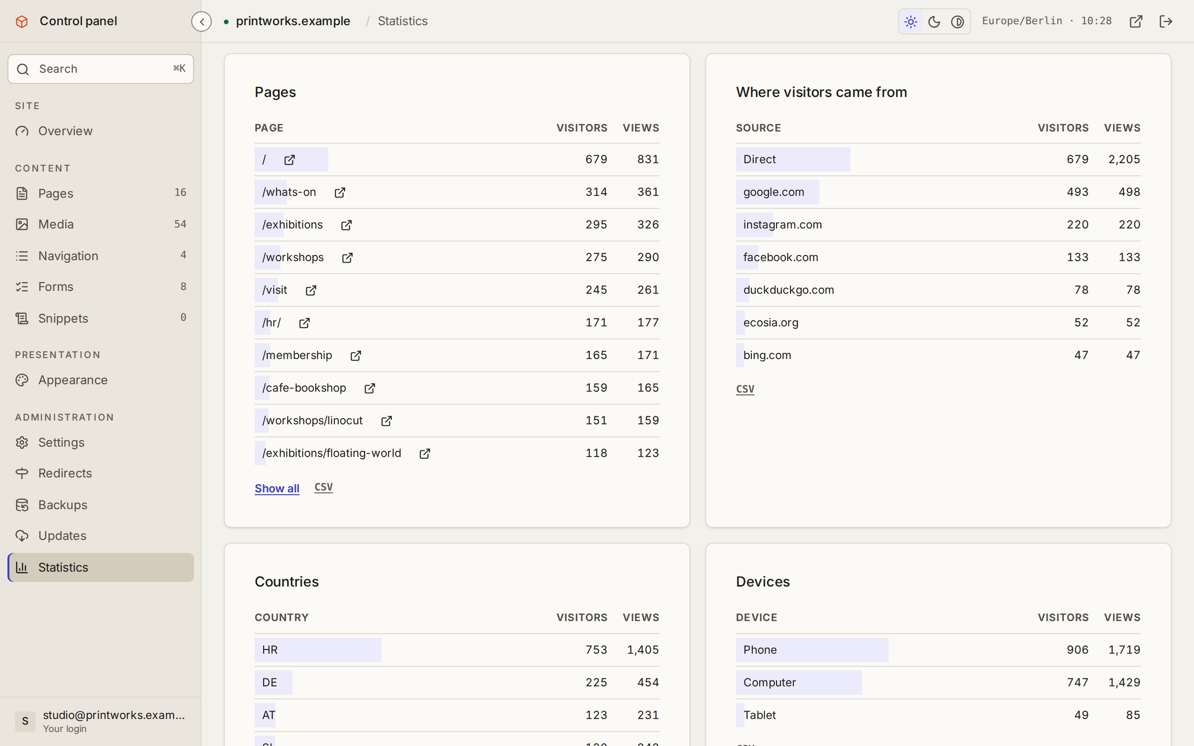This screenshot has width=1194, height=746.
Task: Open external link for /whats-on
Action: click(x=340, y=192)
